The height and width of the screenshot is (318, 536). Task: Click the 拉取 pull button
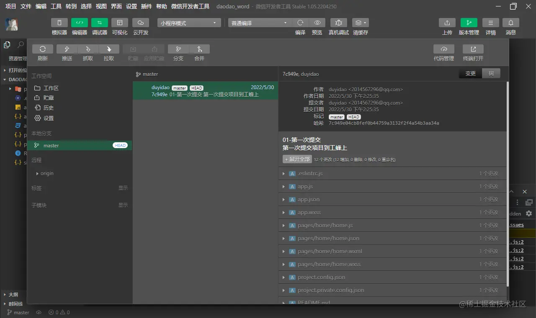click(109, 49)
